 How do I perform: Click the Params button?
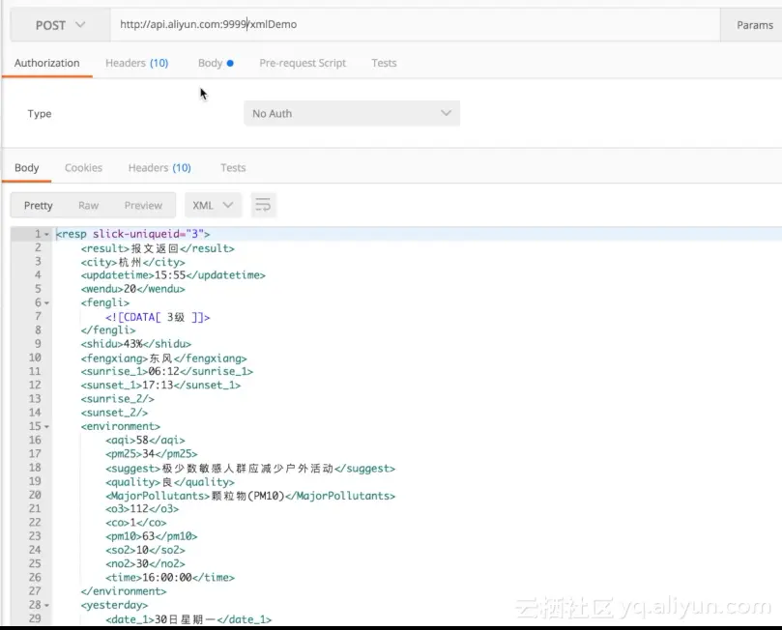point(754,25)
